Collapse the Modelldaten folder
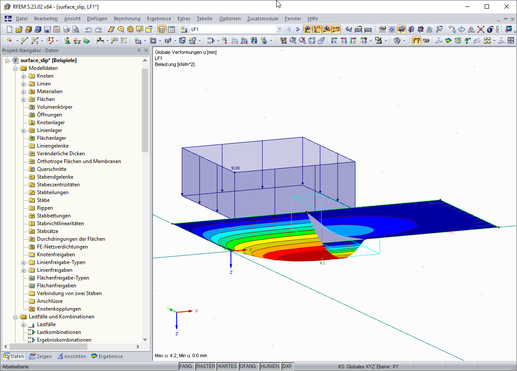 16,68
